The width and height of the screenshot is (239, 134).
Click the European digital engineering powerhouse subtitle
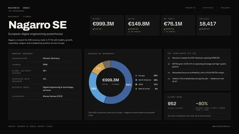36,34
